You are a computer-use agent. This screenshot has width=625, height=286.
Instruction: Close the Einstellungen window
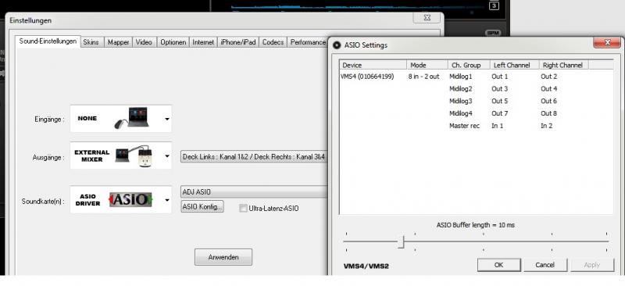point(427,17)
